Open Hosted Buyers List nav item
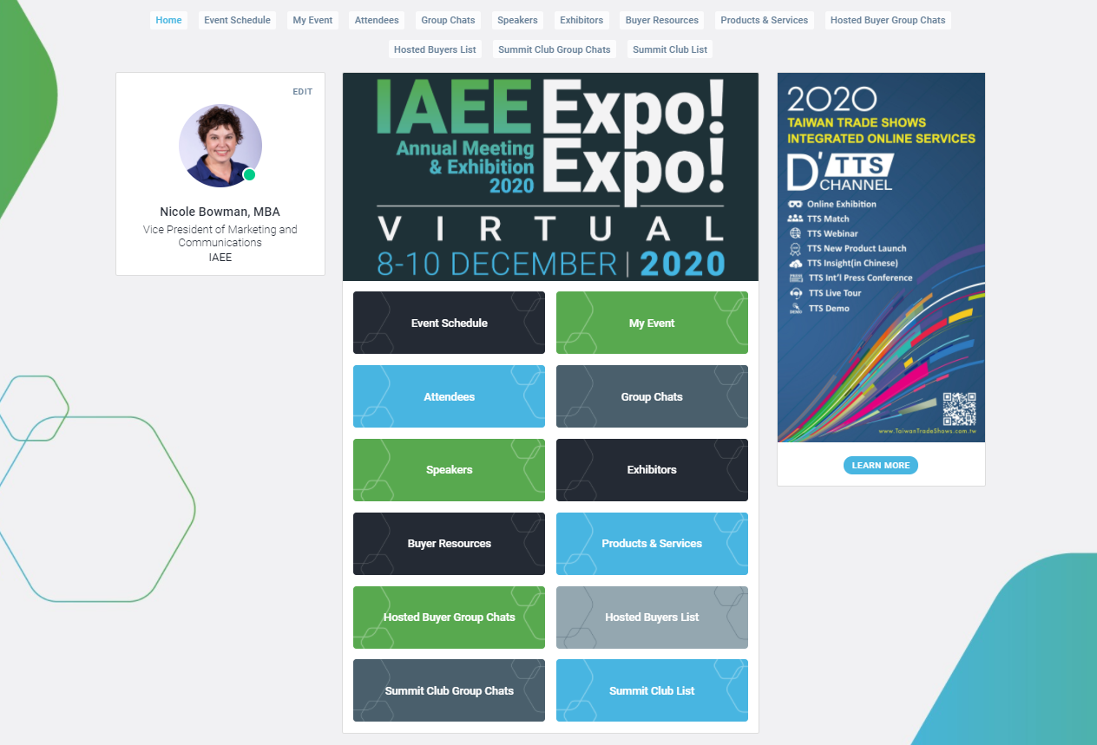Viewport: 1097px width, 745px height. [x=435, y=49]
